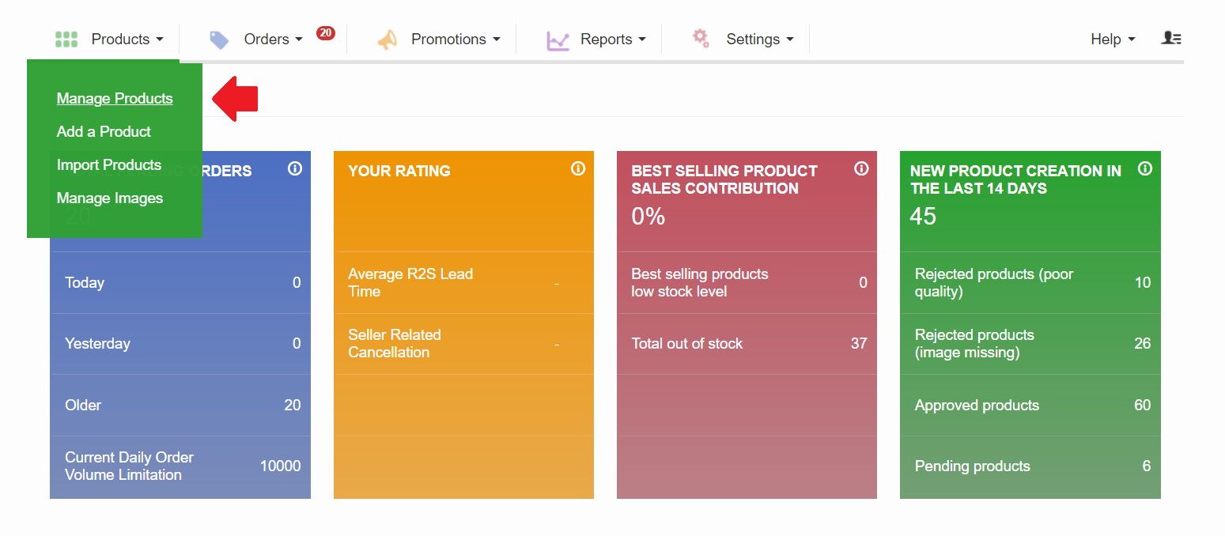The image size is (1225, 536).
Task: Click the blue Orders tag icon
Action: (x=219, y=40)
